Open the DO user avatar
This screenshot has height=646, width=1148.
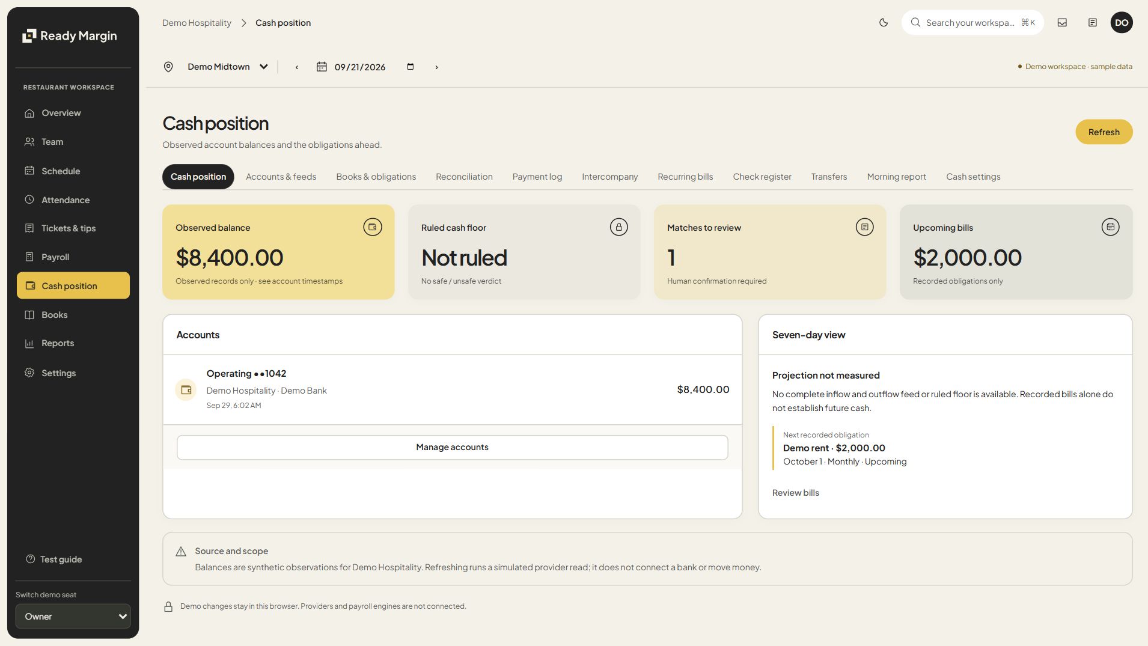[x=1122, y=23]
